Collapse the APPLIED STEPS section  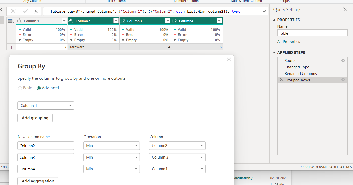pyautogui.click(x=274, y=52)
